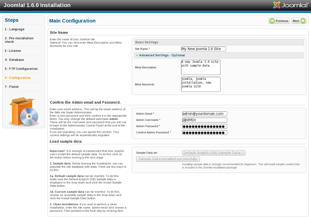Click the Confirm the Admin email and Password heading
311x217 pixels.
point(85,102)
